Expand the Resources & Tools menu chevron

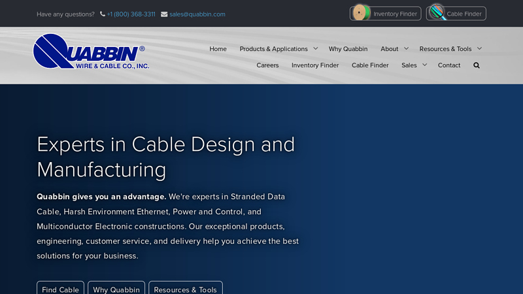(479, 48)
